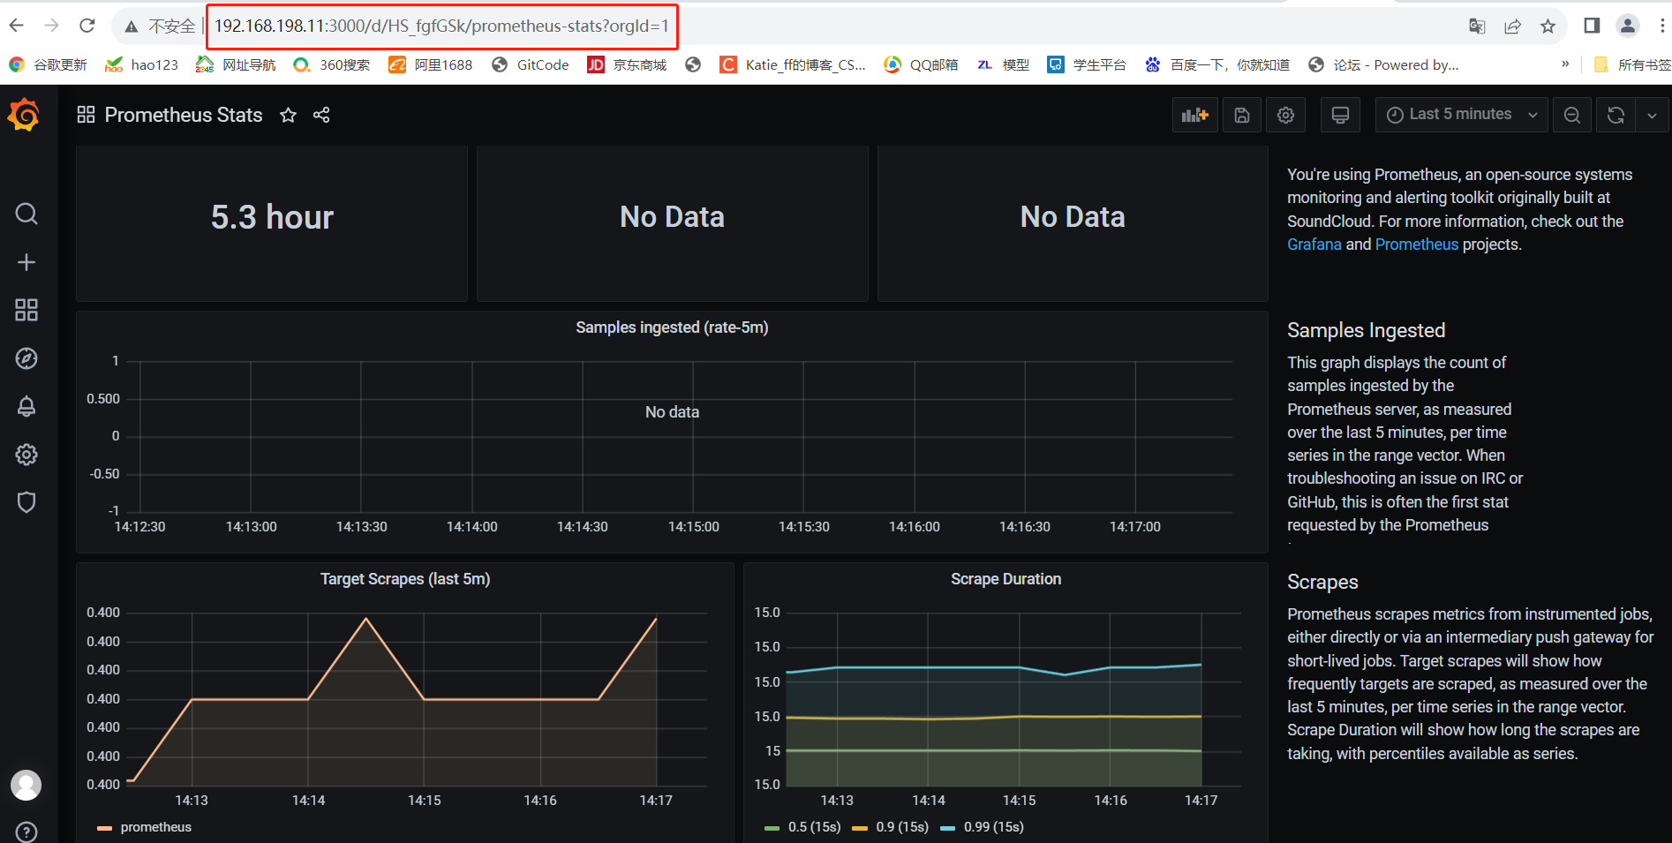Reload the page with browser reload icon

pyautogui.click(x=87, y=26)
